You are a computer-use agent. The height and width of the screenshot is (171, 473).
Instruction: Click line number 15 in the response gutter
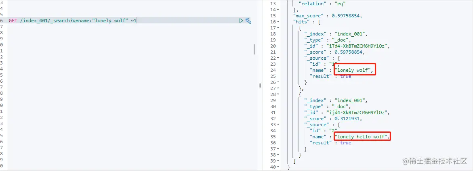(273, 16)
